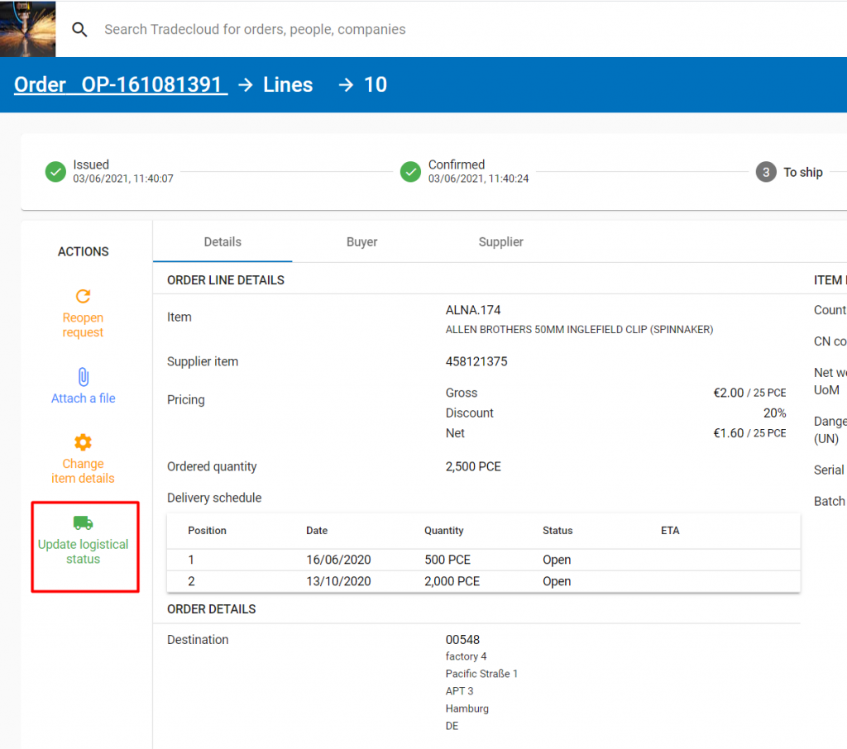Click the gear icon for item details
This screenshot has width=847, height=749.
(83, 442)
